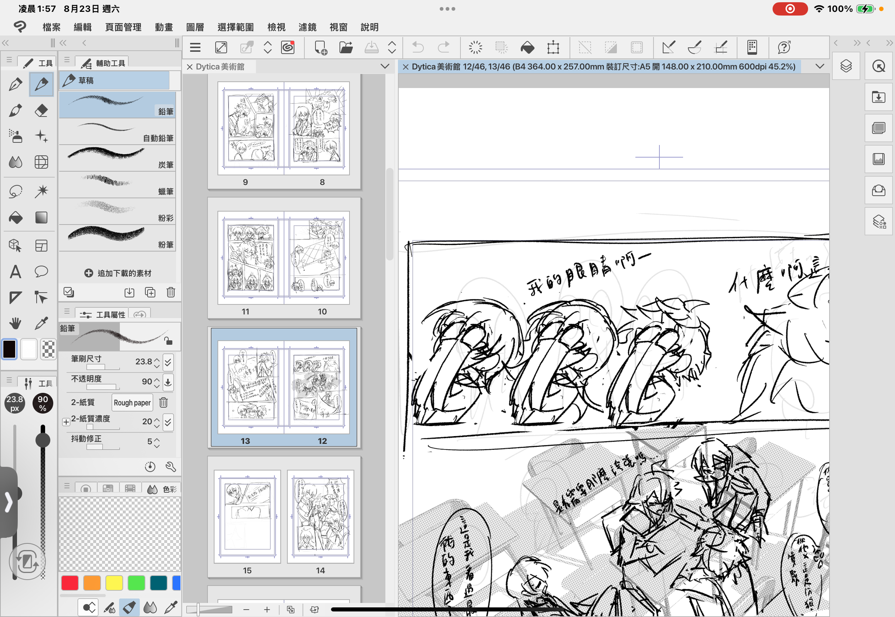Select the Balloon tool
895x617 pixels.
coord(41,272)
